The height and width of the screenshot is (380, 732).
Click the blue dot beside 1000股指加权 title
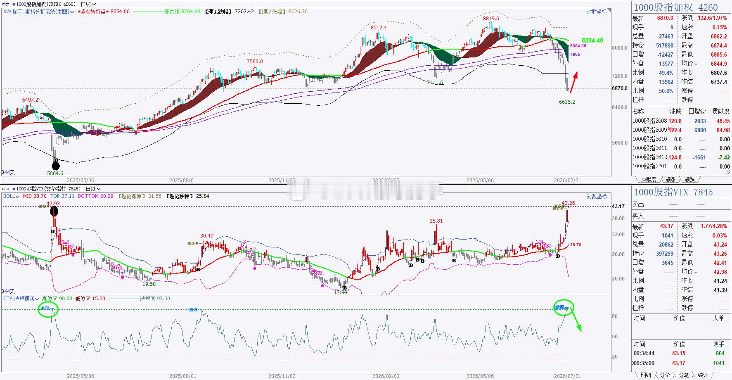14,4
